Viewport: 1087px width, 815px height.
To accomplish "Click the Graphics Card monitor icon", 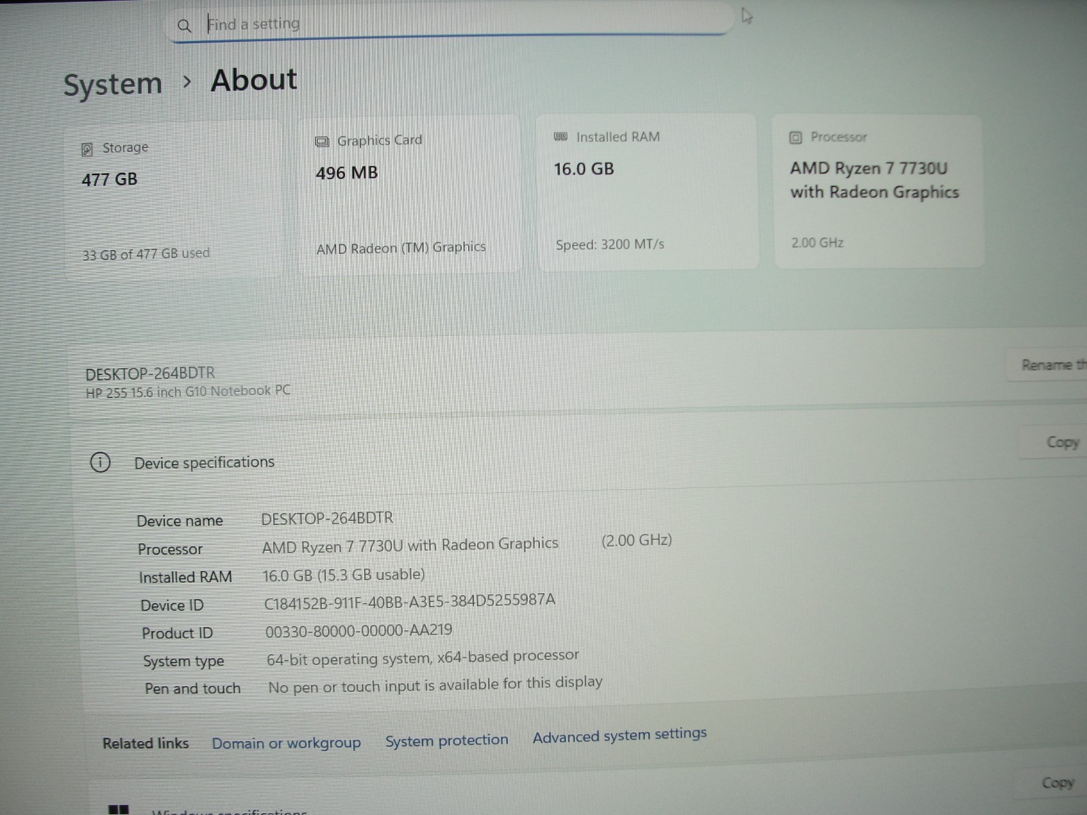I will point(322,142).
